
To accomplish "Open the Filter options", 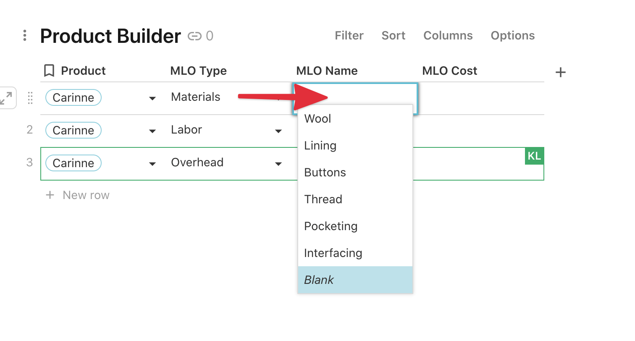I will click(x=349, y=36).
